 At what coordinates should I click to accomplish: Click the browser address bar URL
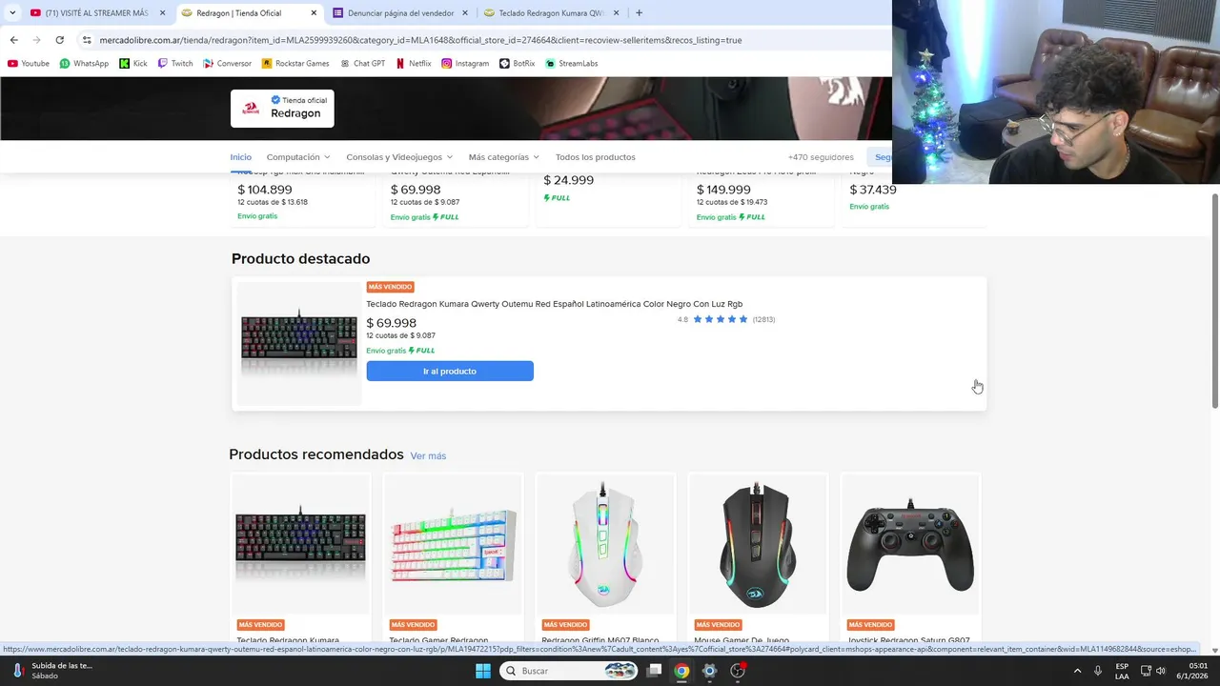pos(419,40)
